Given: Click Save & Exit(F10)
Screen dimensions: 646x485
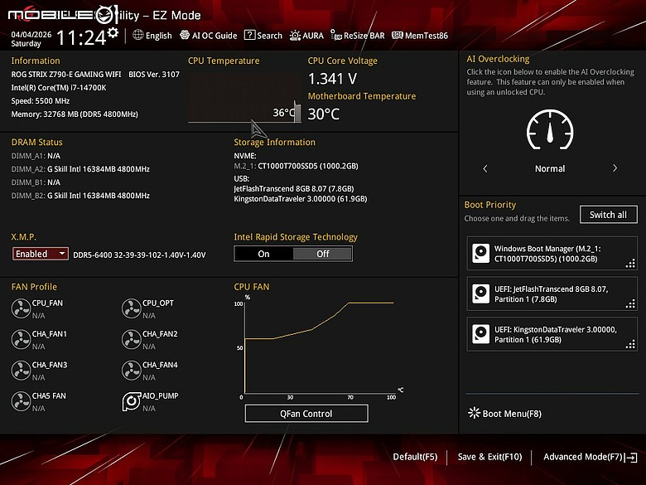Looking at the screenshot, I should click(489, 457).
